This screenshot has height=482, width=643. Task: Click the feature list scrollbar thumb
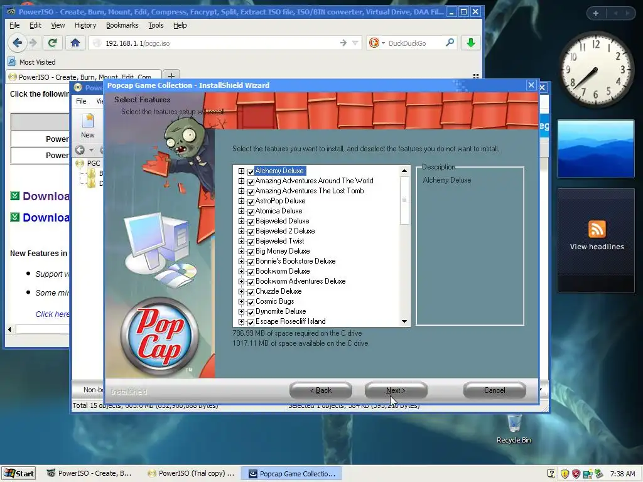[x=404, y=200]
